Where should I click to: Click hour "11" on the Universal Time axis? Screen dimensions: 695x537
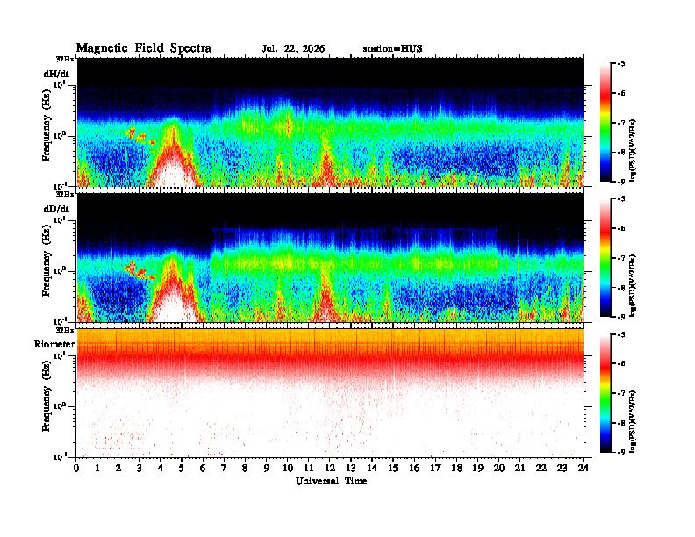(309, 468)
